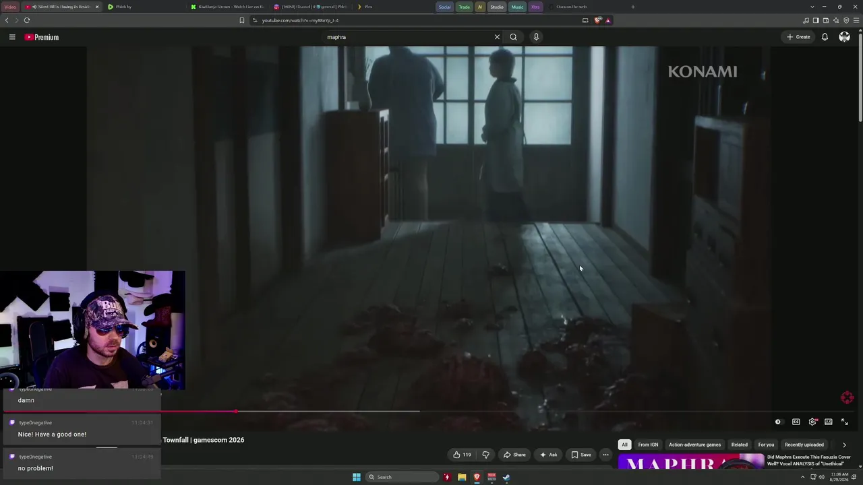The image size is (863, 485).
Task: Toggle subtitles with the CC button
Action: 796,422
